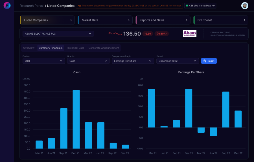This screenshot has height=162, width=254.
Task: Click the Sep 22 bar in Cash chart
Action: (113, 146)
